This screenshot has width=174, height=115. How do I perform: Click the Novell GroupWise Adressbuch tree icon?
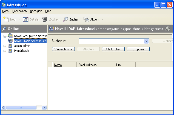point(10,36)
